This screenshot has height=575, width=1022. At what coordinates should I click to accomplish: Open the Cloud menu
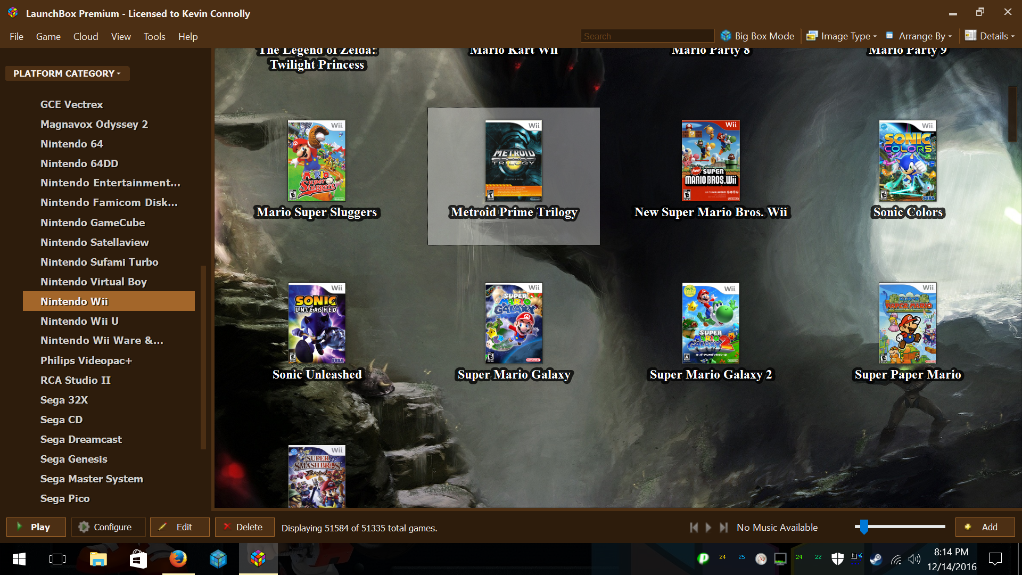[86, 36]
